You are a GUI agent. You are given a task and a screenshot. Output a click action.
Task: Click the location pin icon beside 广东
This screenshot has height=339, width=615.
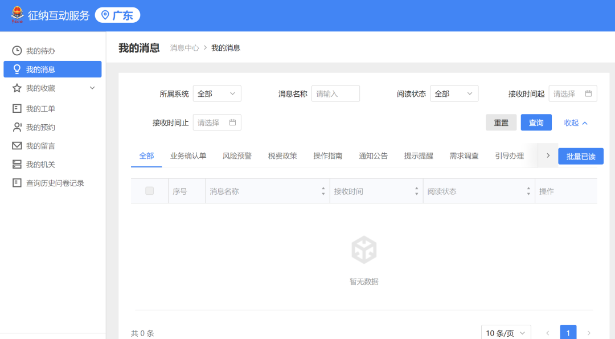pos(105,15)
